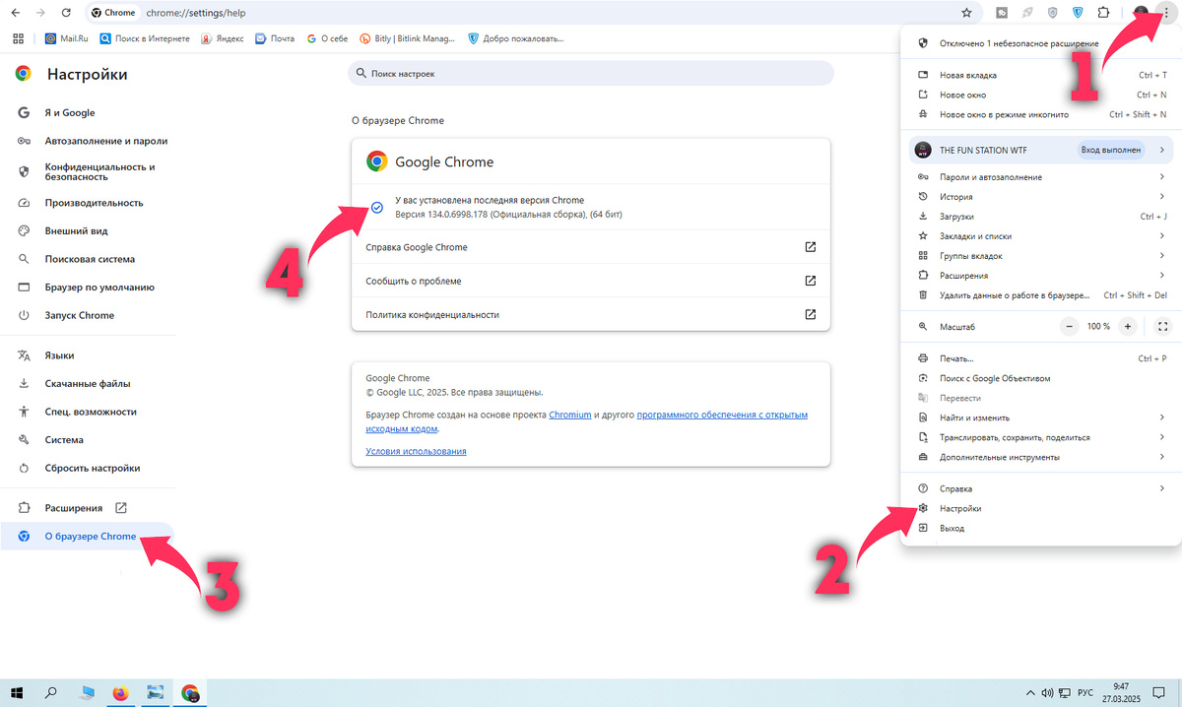The image size is (1182, 707).
Task: Open the This PC icon on taskbar
Action: pyautogui.click(x=87, y=693)
